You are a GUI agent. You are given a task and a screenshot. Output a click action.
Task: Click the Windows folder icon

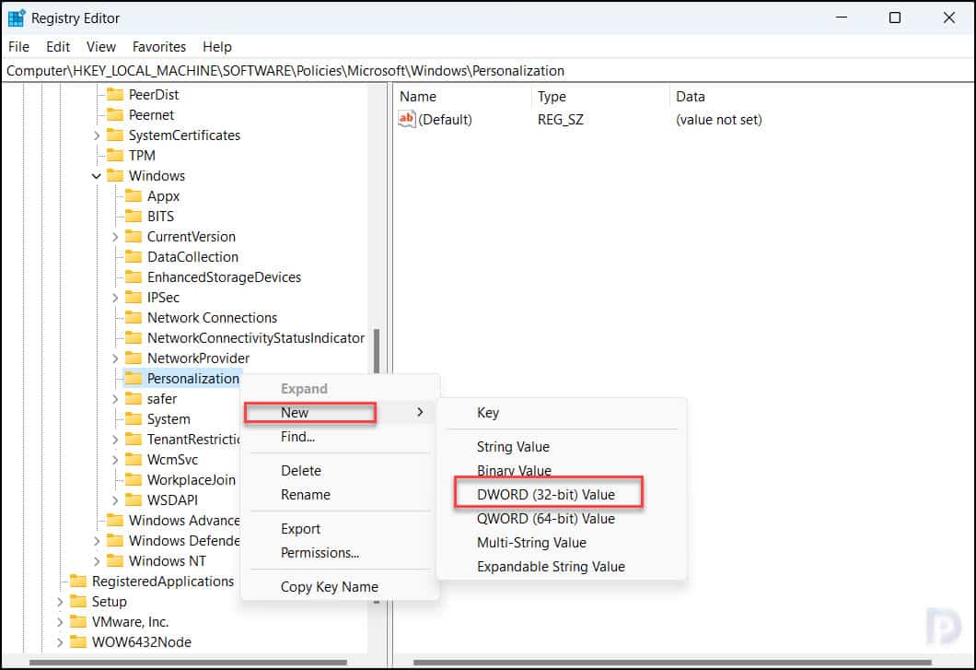point(114,176)
